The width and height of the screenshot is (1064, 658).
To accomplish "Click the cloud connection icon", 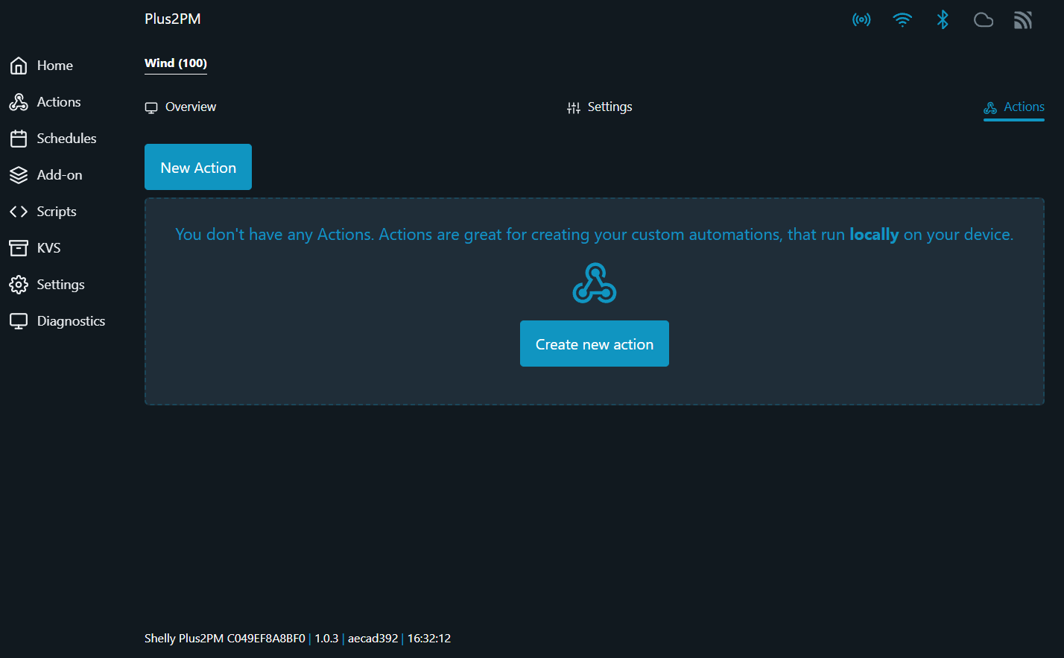I will click(x=984, y=20).
